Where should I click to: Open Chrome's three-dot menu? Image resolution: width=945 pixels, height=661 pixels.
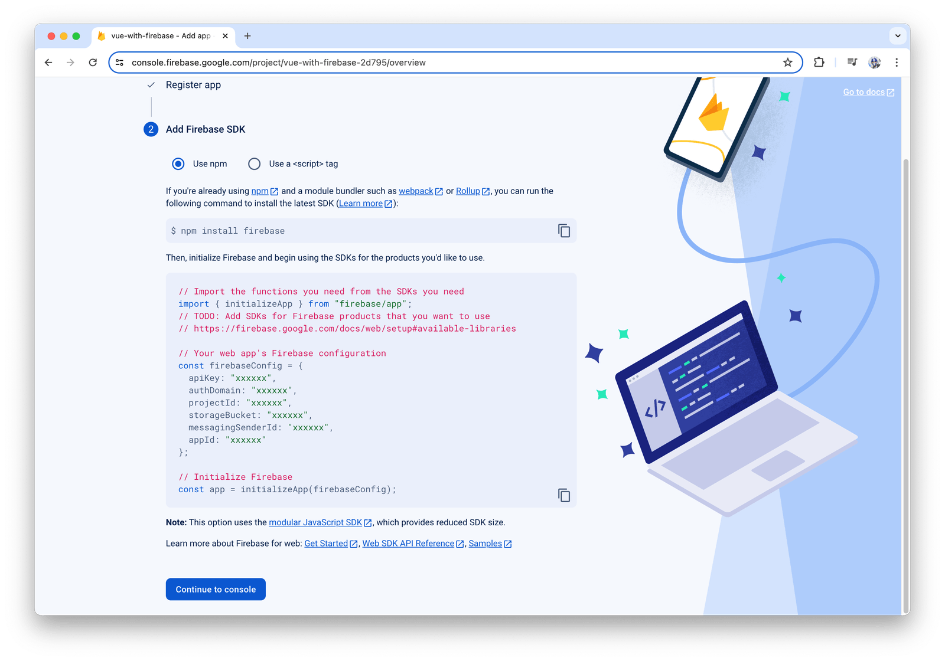tap(897, 63)
